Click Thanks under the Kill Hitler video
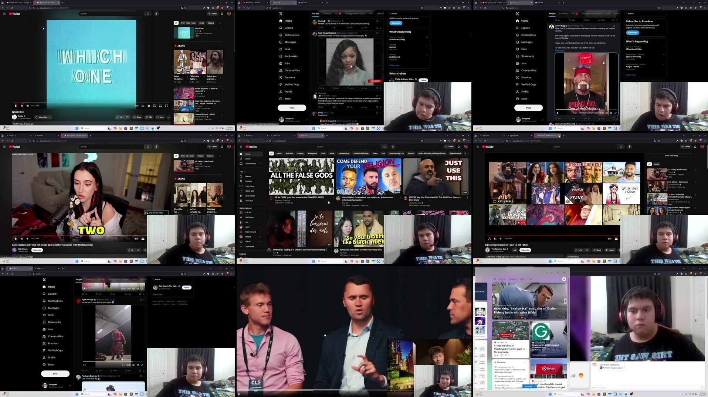Screen dimensions: 708x397 [610, 250]
